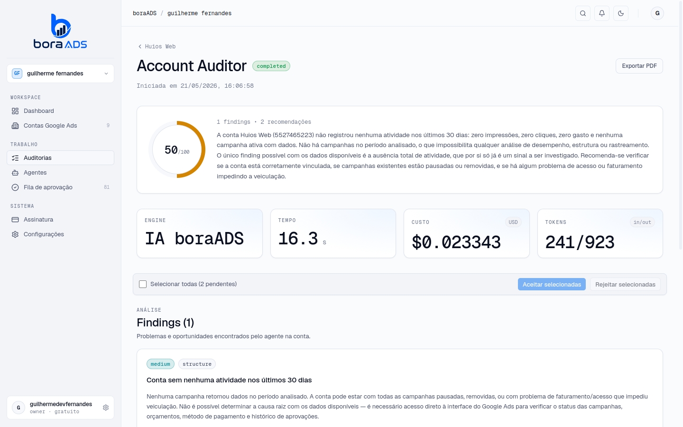Screen dimensions: 683x427
Task: Click the 9 count badge on Contas Google Ads
Action: [108, 126]
